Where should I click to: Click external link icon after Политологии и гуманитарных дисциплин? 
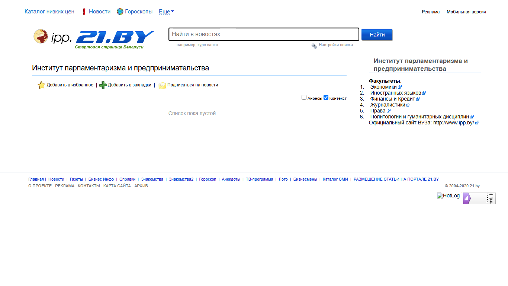pyautogui.click(x=472, y=117)
